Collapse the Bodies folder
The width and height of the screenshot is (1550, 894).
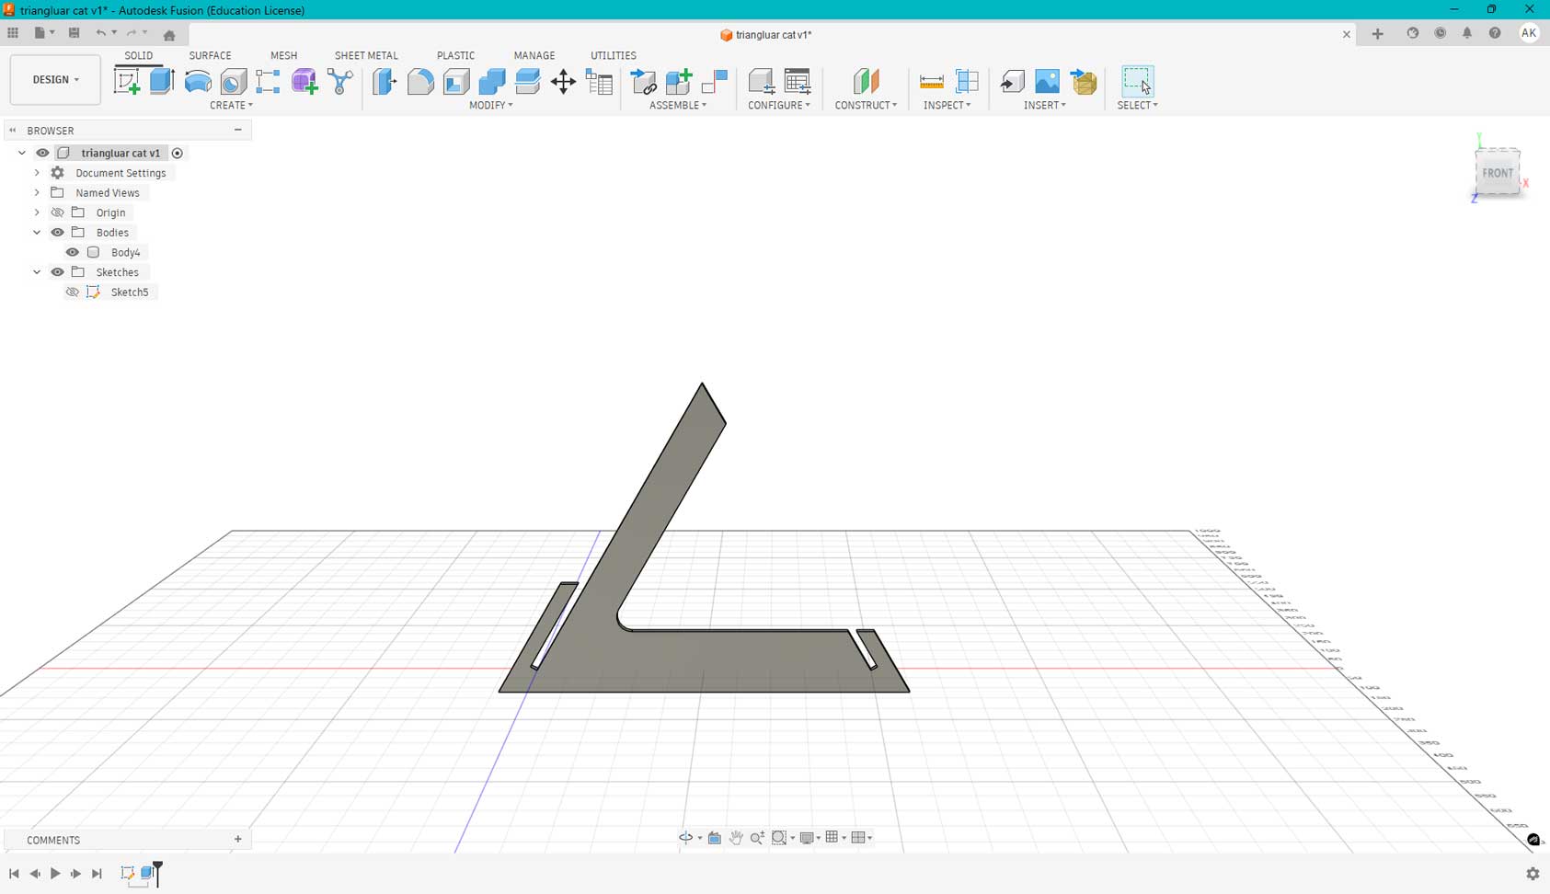[x=36, y=232]
